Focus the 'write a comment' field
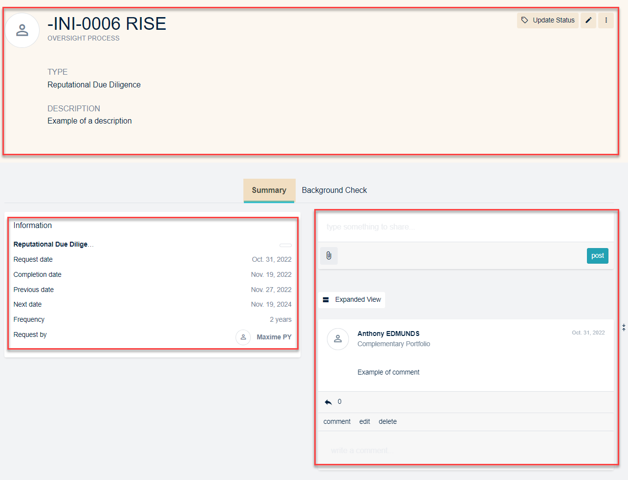Image resolution: width=628 pixels, height=480 pixels. (464, 450)
